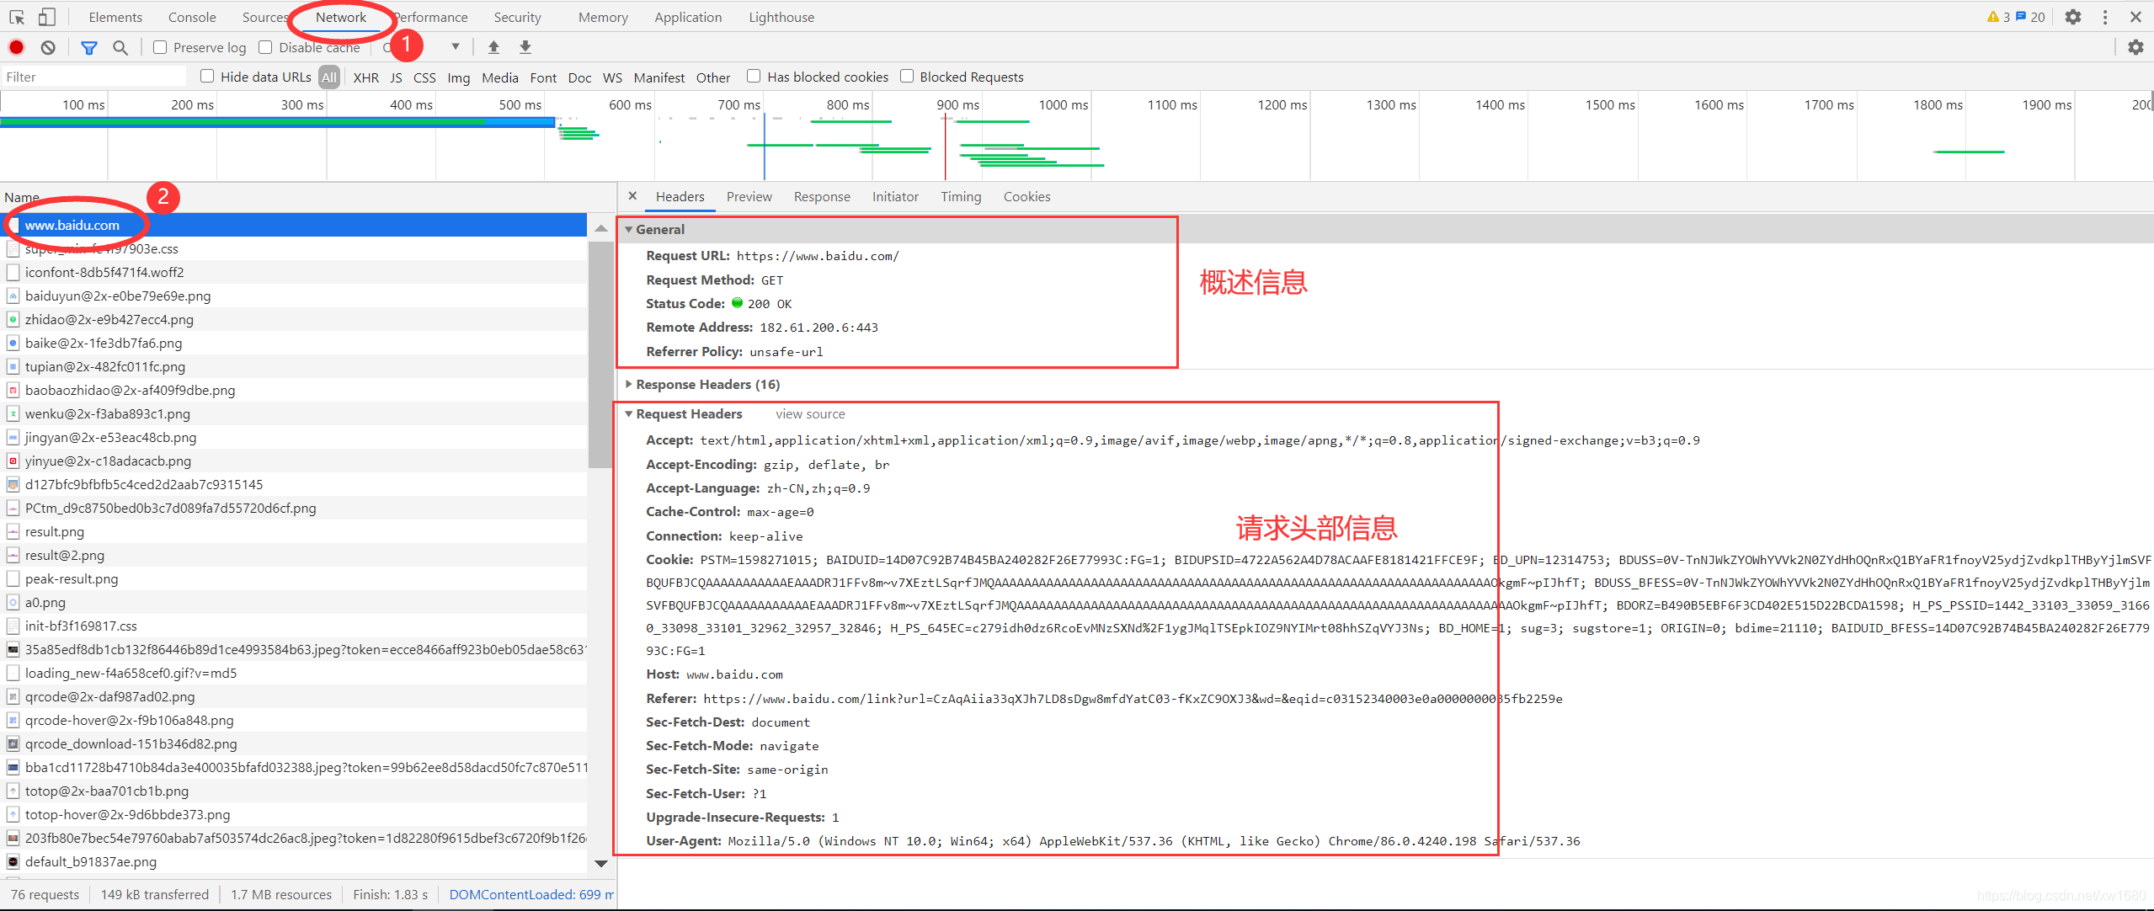This screenshot has height=911, width=2154.
Task: Filter requests by Media type
Action: tap(499, 77)
